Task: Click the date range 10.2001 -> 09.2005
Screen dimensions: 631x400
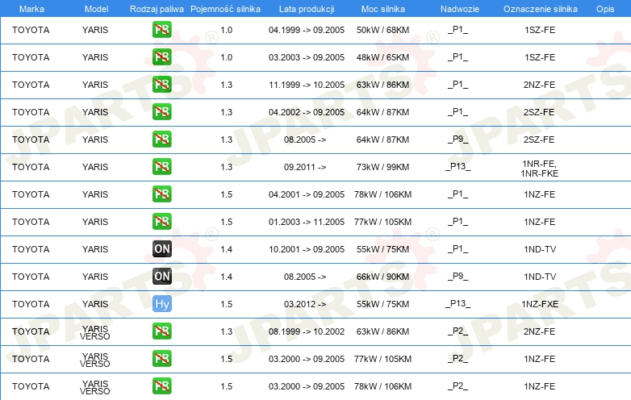Action: [x=307, y=249]
